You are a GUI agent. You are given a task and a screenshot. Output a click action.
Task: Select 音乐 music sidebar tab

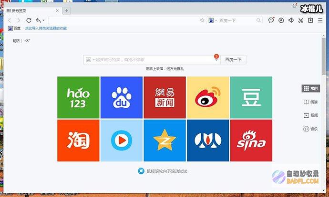311,129
